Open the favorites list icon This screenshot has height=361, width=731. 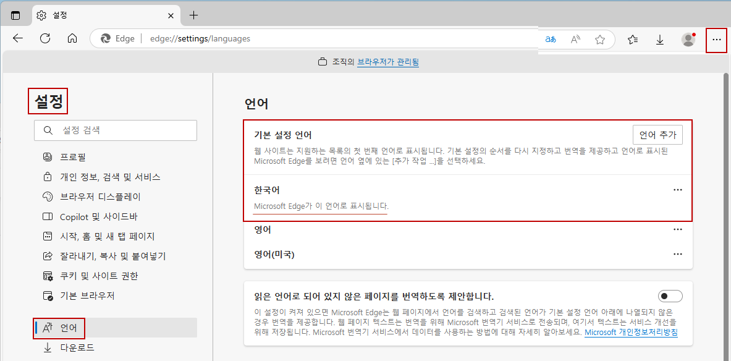pyautogui.click(x=633, y=40)
